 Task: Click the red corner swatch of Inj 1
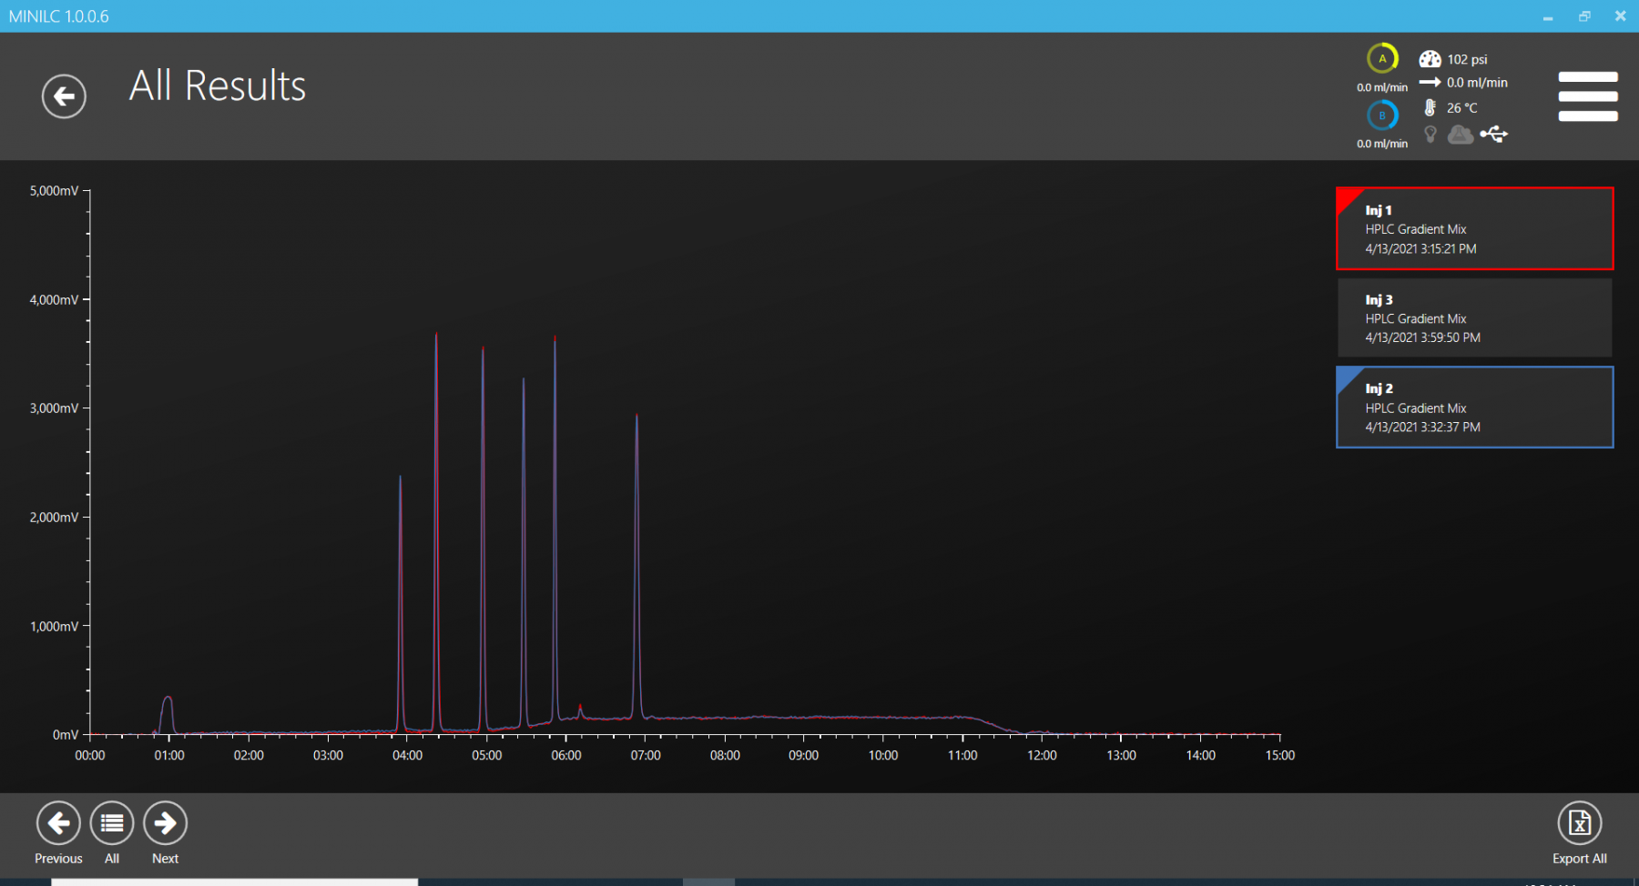[1347, 197]
